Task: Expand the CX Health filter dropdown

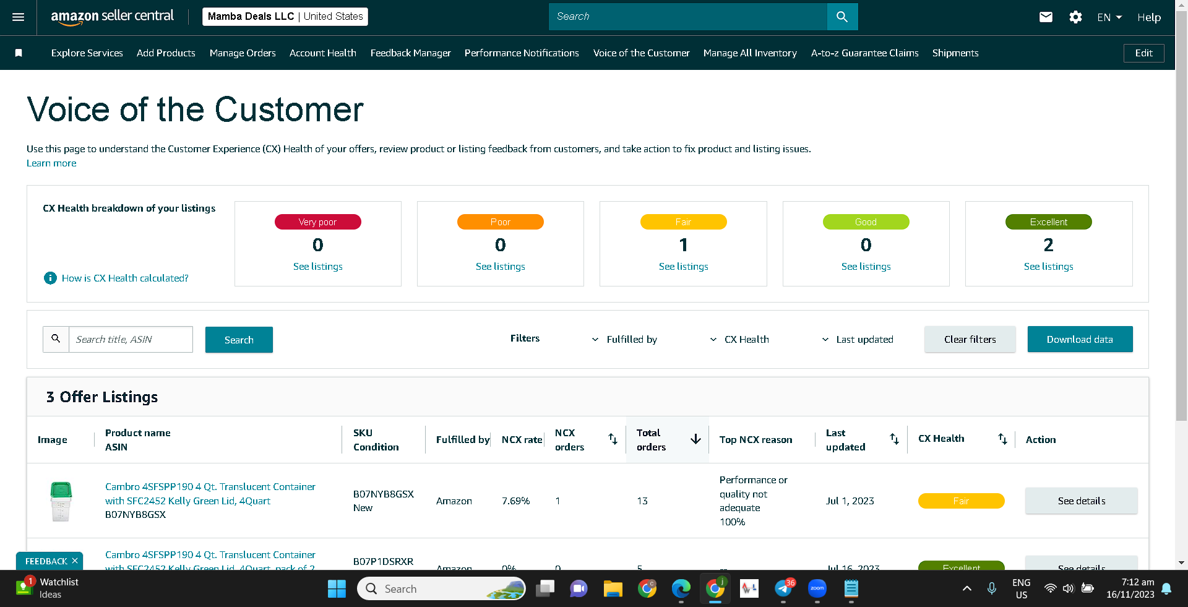Action: point(739,339)
